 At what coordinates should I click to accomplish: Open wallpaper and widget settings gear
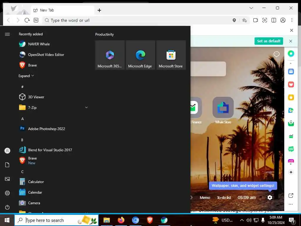coord(270,197)
